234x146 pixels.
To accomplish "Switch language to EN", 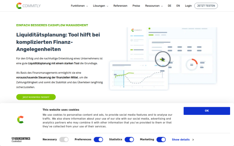I will (178, 6).
